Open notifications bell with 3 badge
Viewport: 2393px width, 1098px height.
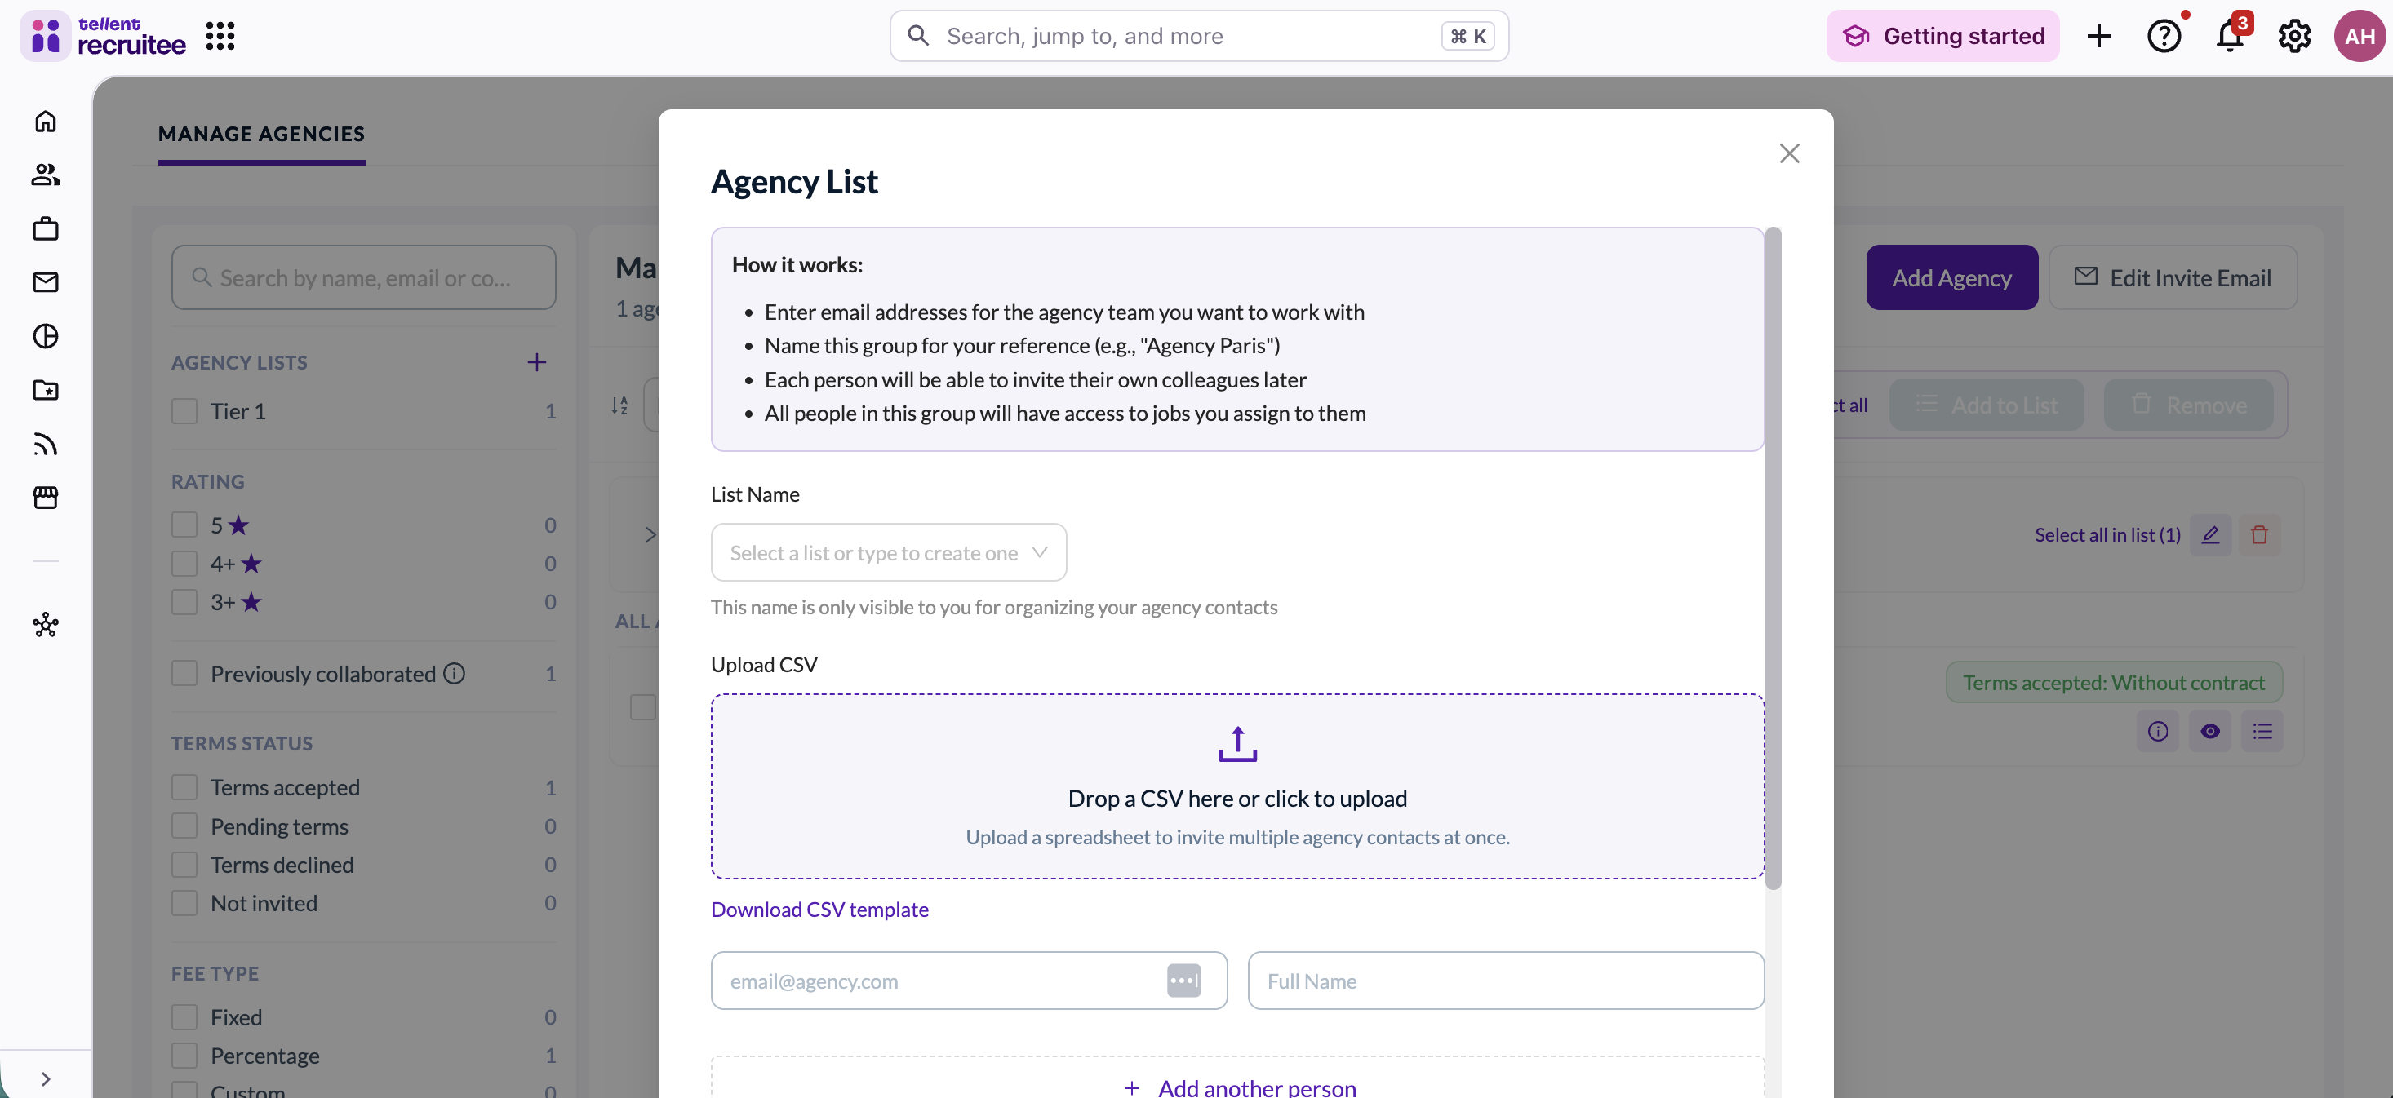pyautogui.click(x=2231, y=34)
